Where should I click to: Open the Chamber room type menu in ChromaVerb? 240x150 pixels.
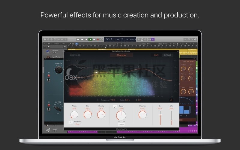click(121, 55)
